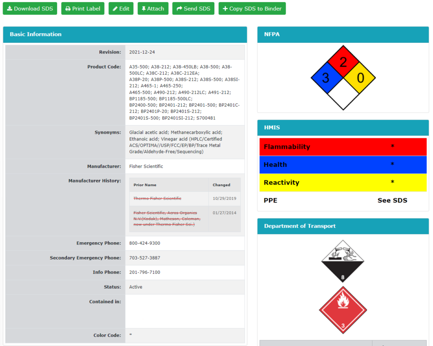Select emergency phone 800-424-9300

click(145, 243)
